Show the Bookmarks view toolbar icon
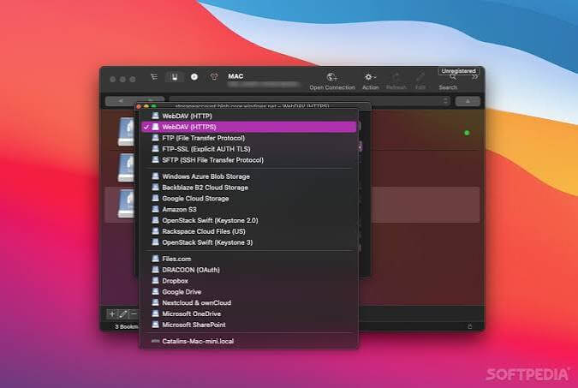 pos(175,77)
